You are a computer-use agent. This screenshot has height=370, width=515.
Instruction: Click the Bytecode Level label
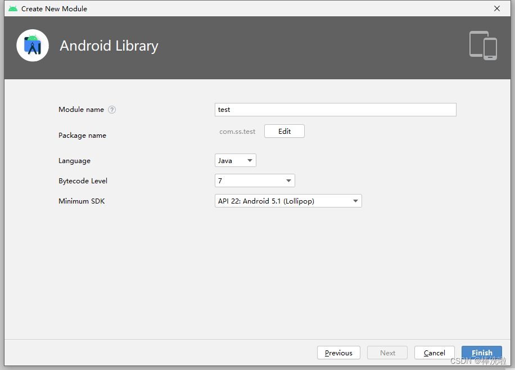point(83,181)
